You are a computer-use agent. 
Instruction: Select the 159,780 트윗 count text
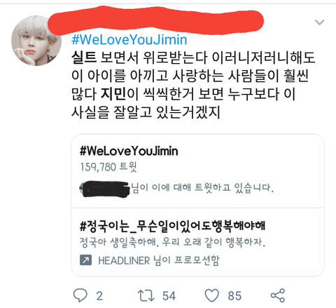pos(108,167)
